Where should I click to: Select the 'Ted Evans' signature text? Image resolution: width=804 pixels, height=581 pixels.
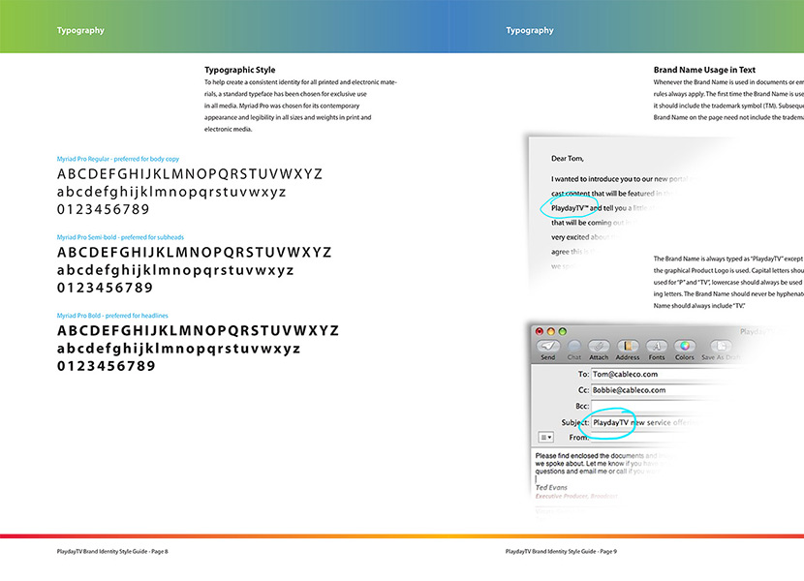click(x=551, y=488)
